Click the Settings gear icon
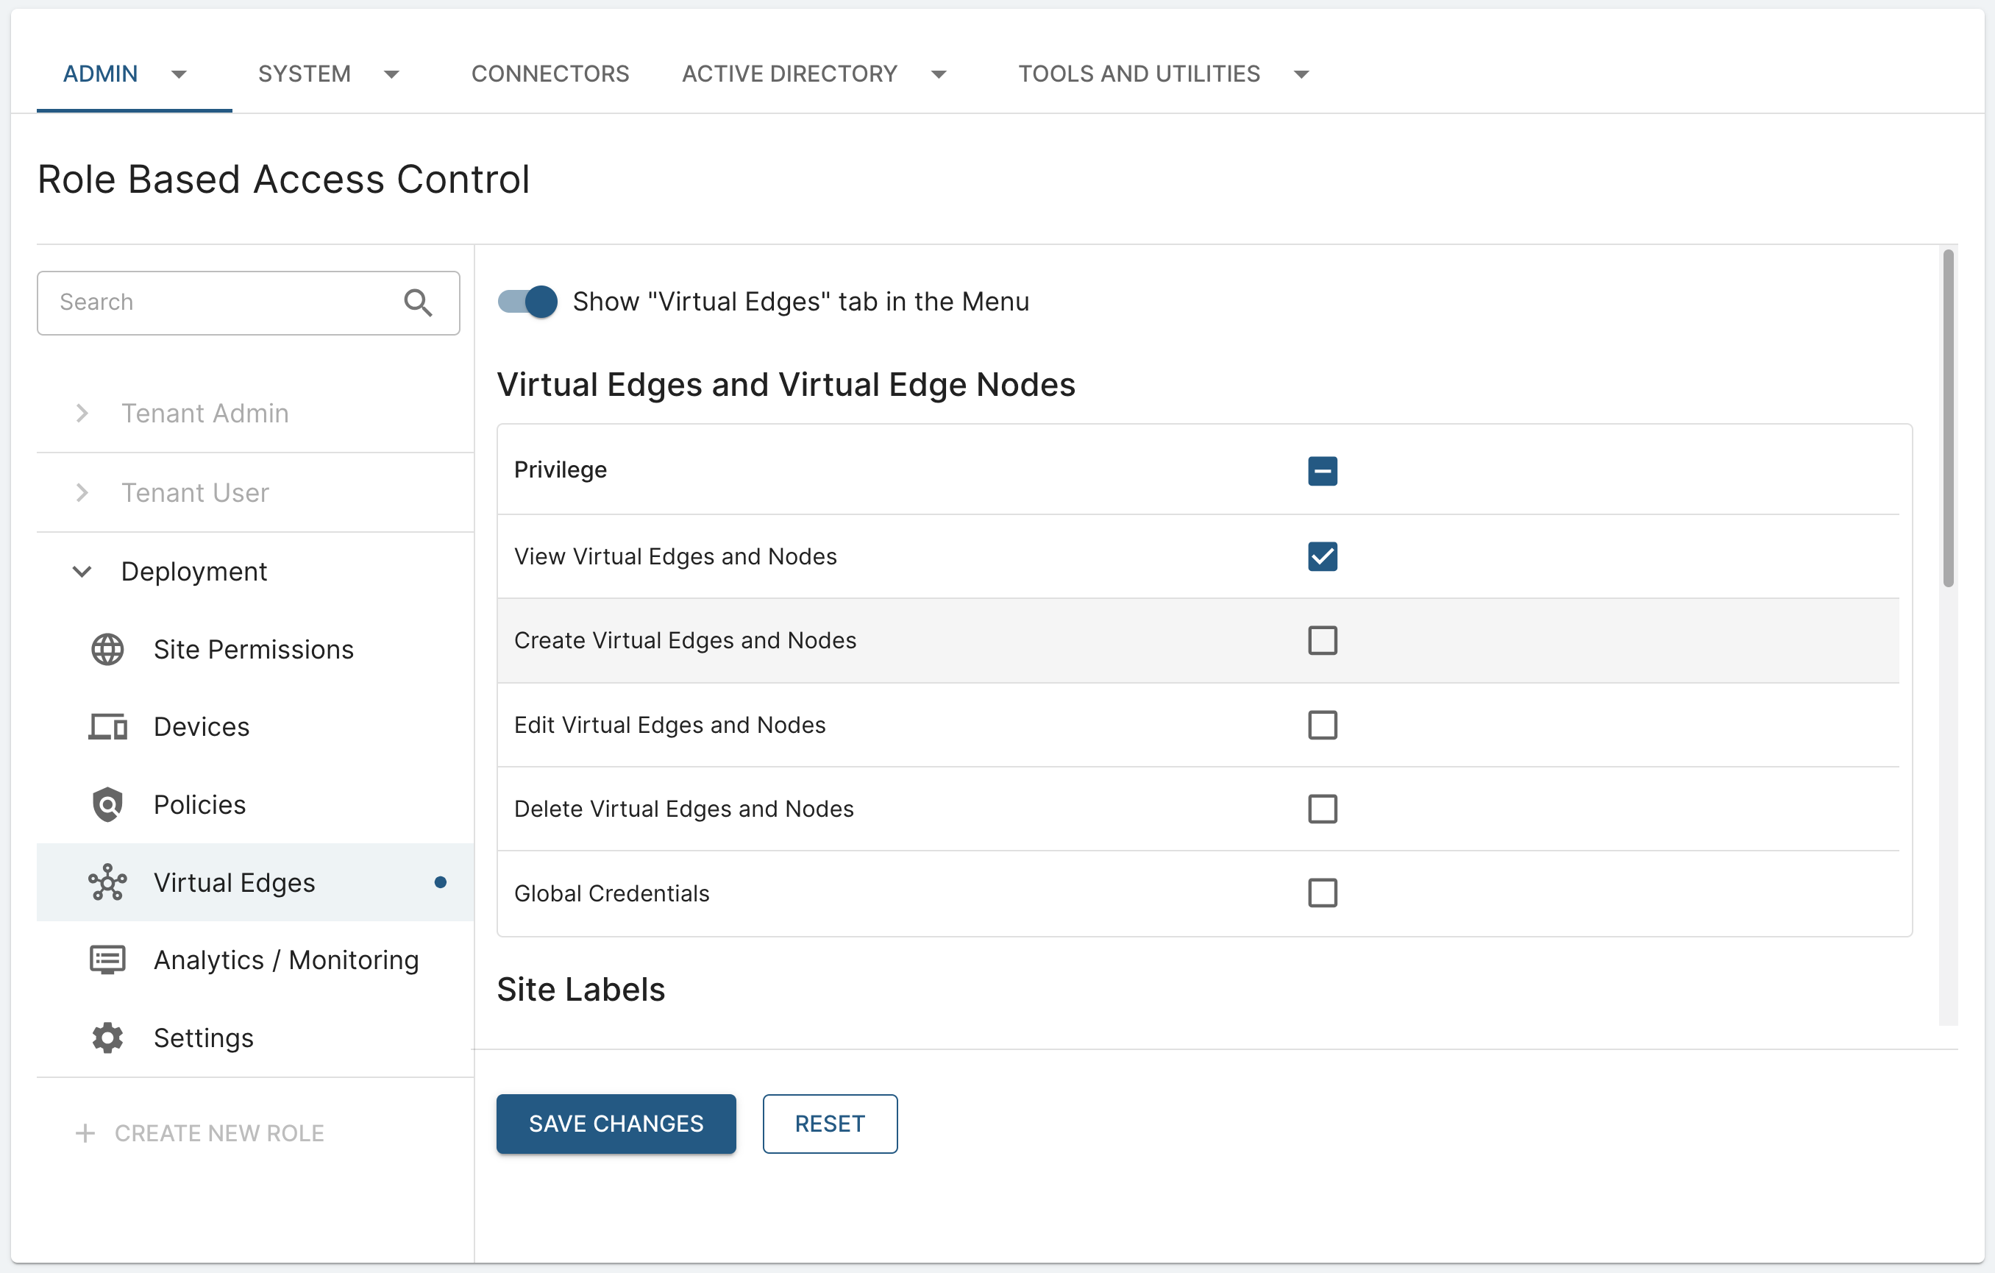This screenshot has width=1995, height=1273. 107,1037
